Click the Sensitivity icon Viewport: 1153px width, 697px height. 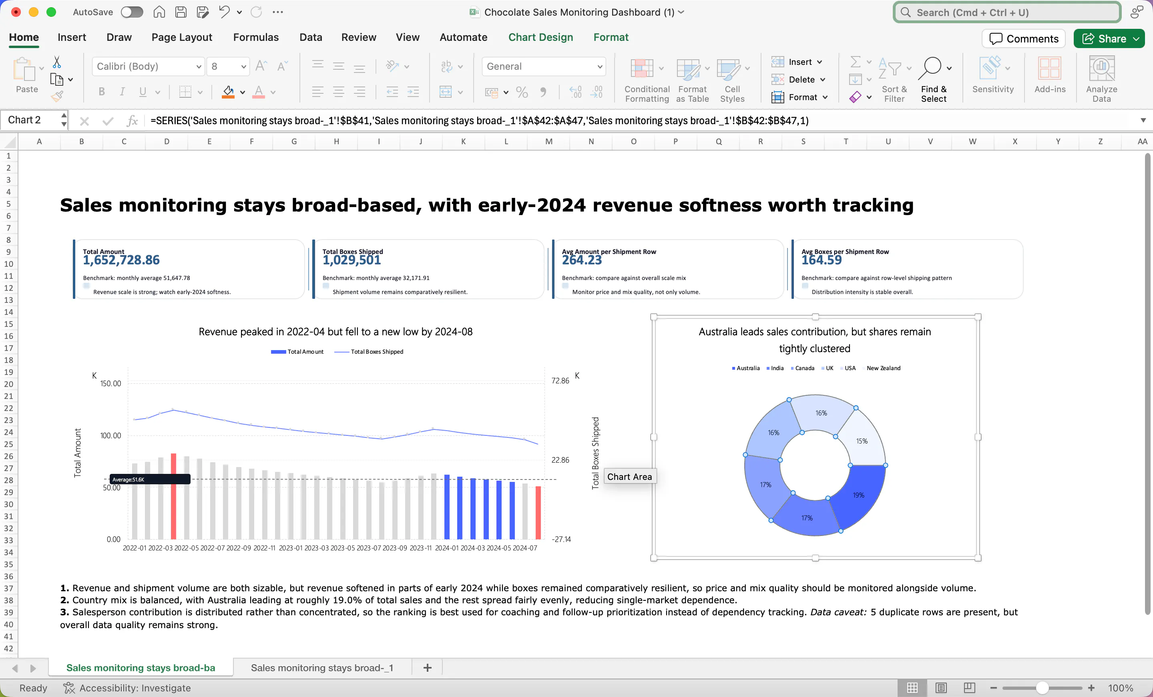click(992, 74)
